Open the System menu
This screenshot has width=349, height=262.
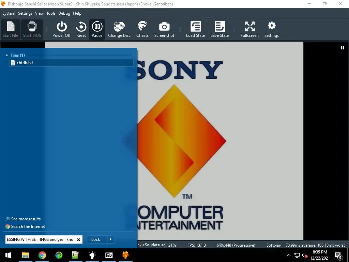click(x=9, y=13)
